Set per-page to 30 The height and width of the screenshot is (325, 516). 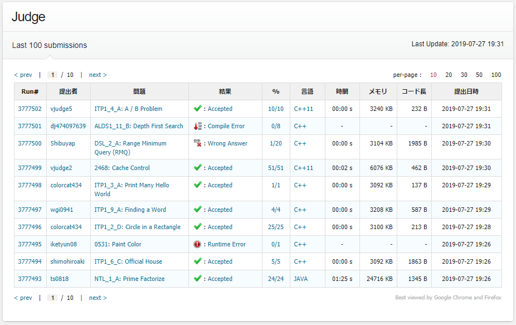point(464,75)
